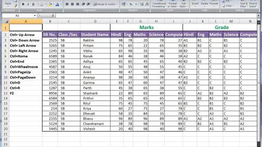The width and height of the screenshot is (262, 147).
Task: Align text right in the cell
Action: 77,4
